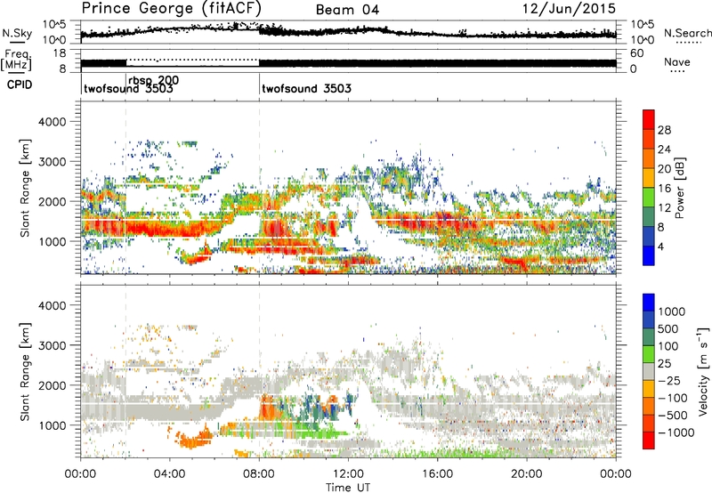Screen dimensions: 712x493
Task: Click the '12:00' time axis tick label
Action: 348,473
